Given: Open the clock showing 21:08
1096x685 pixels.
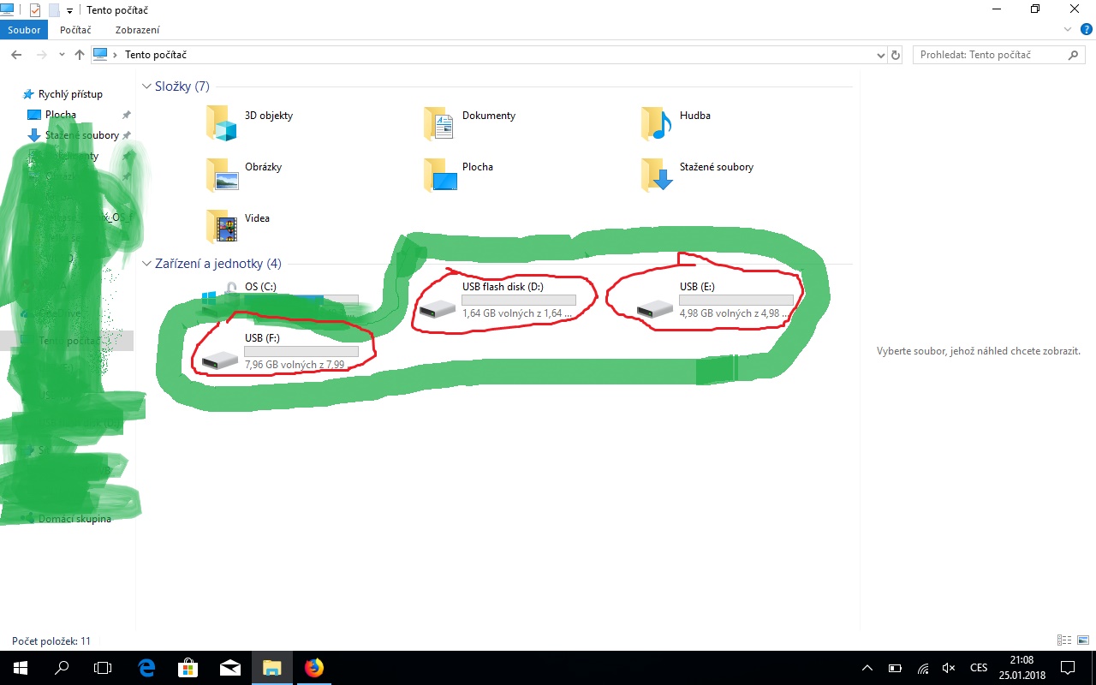Looking at the screenshot, I should tap(1021, 668).
